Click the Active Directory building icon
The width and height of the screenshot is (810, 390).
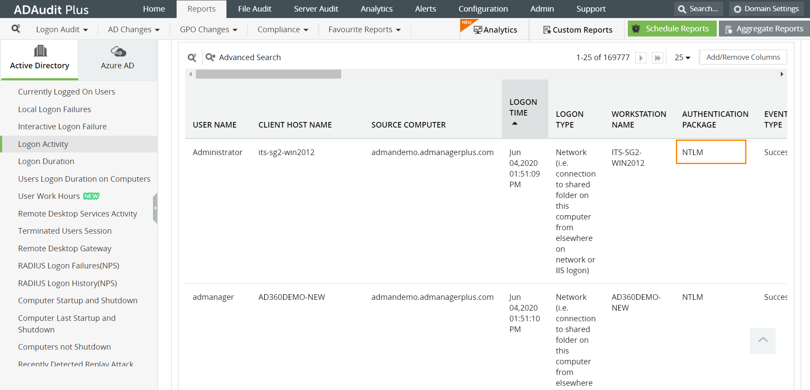point(40,51)
